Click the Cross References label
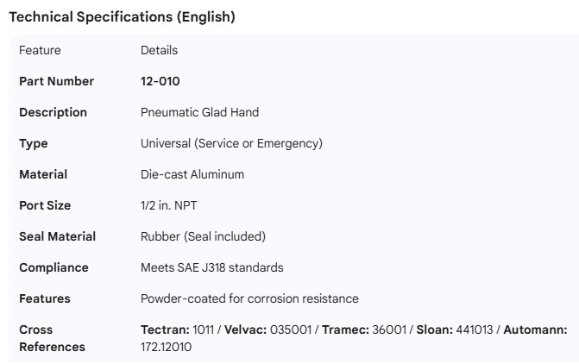 pos(52,338)
